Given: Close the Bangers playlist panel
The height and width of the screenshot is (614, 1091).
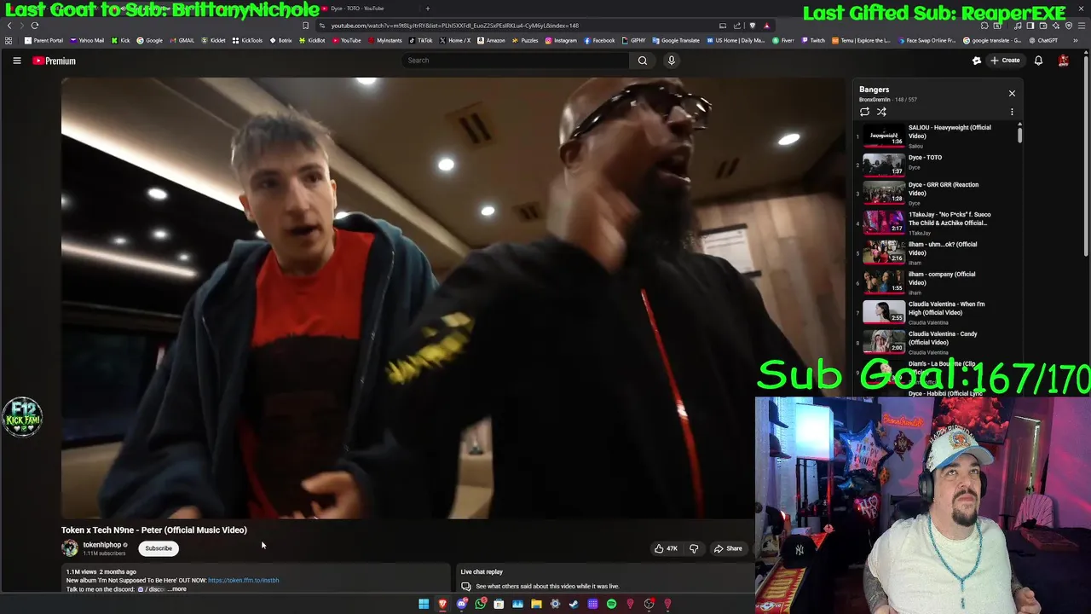Looking at the screenshot, I should point(1012,93).
